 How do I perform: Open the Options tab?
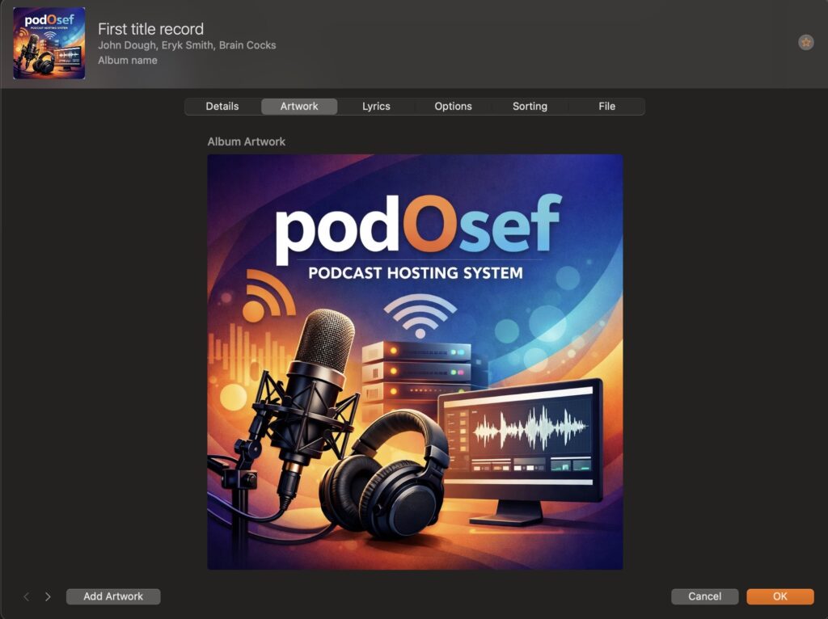[453, 106]
